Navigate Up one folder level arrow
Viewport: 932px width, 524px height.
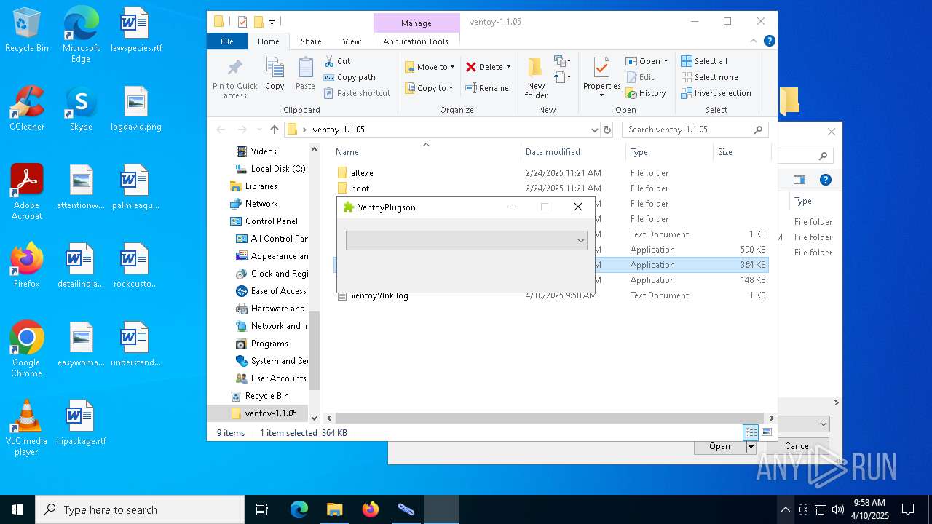click(x=275, y=130)
